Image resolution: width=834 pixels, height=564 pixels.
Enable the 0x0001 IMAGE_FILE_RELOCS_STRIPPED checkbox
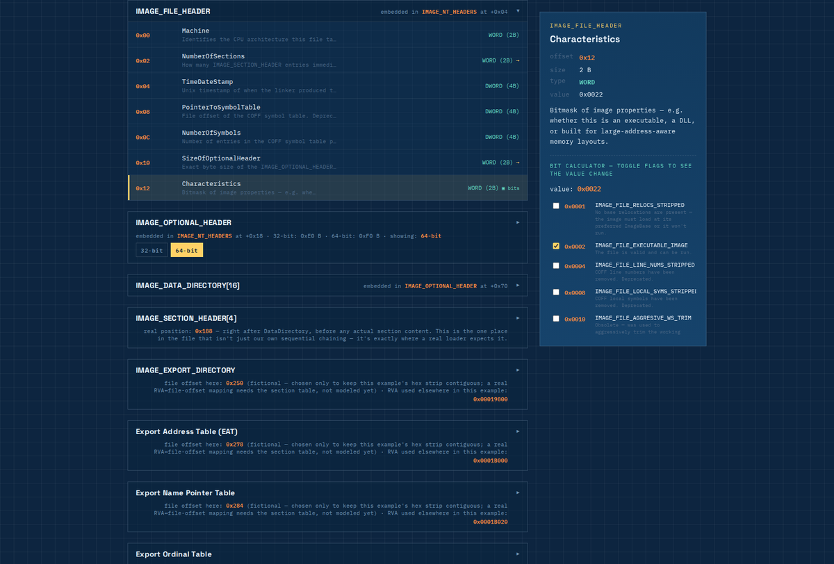[x=556, y=206]
